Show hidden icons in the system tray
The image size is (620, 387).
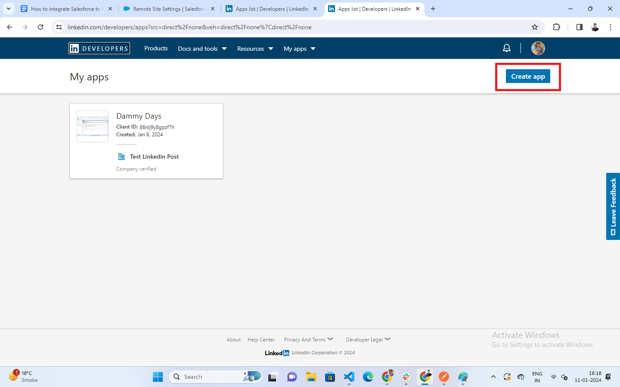pyautogui.click(x=493, y=377)
